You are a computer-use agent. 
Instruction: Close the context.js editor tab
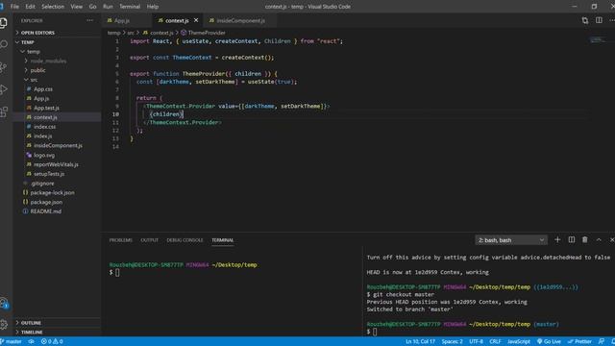pos(196,20)
